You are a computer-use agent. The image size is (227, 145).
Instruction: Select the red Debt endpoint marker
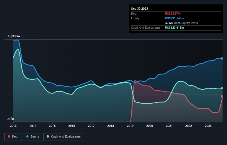(222, 96)
